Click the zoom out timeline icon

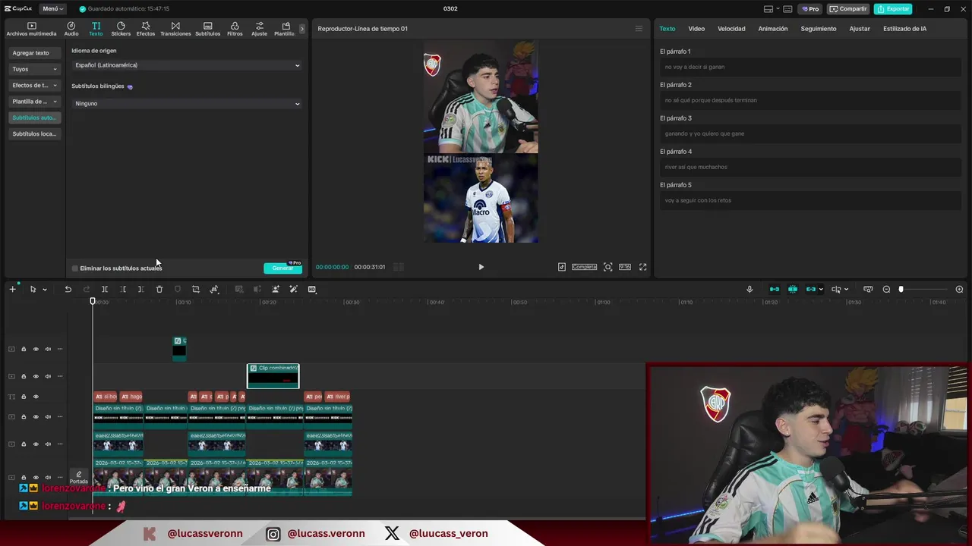[886, 289]
